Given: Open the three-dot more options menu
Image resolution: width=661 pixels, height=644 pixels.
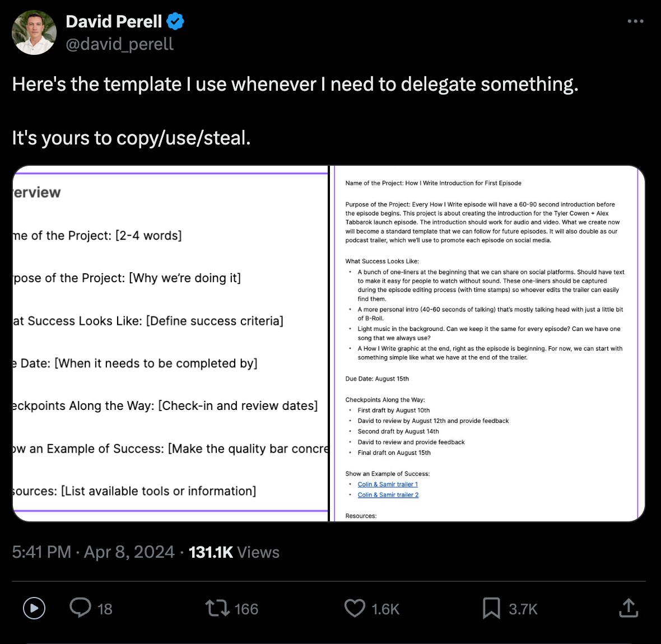Looking at the screenshot, I should pos(635,21).
